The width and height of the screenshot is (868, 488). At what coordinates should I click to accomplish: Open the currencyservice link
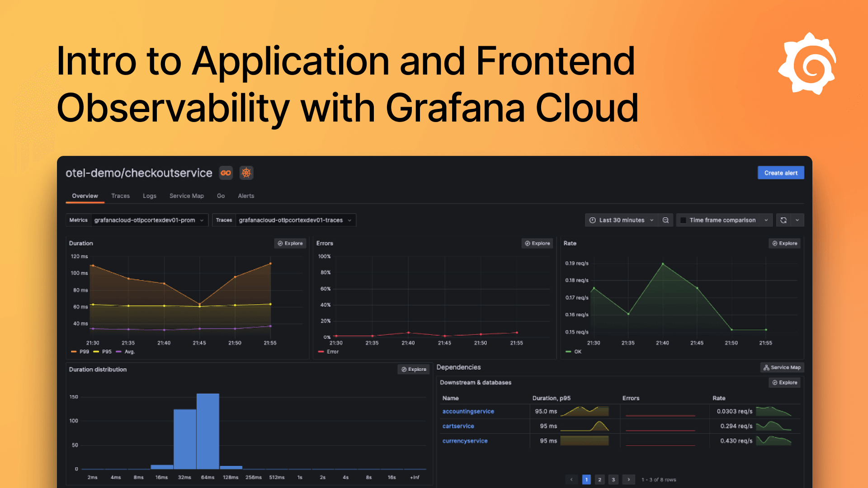[x=465, y=441]
